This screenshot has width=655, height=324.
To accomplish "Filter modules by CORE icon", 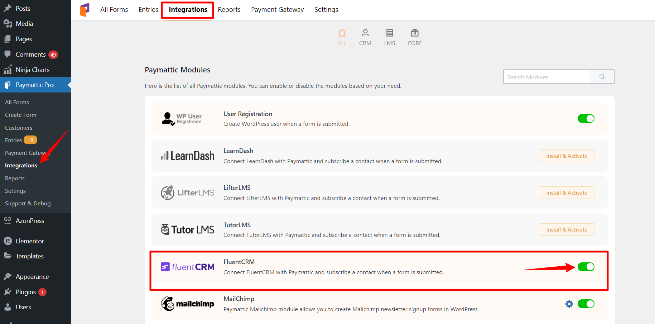I will (415, 33).
